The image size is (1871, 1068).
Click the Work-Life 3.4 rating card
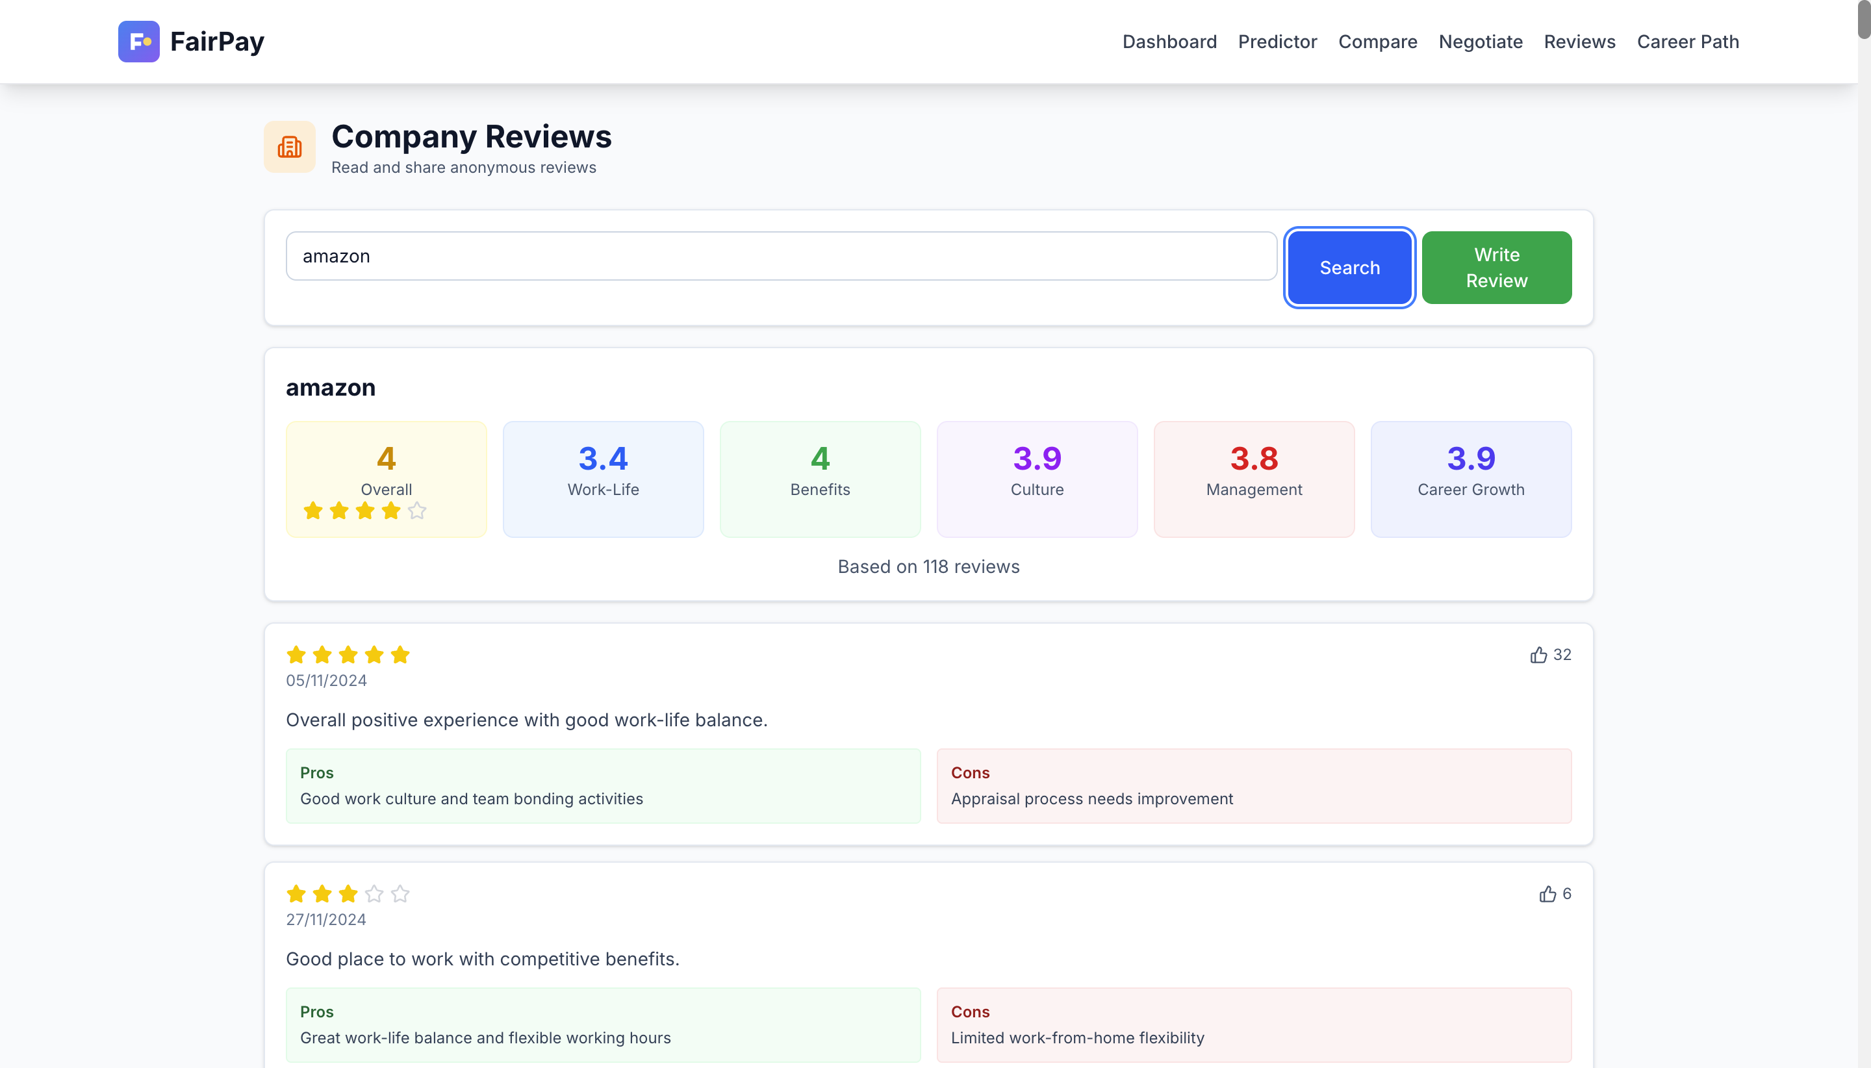pos(603,479)
